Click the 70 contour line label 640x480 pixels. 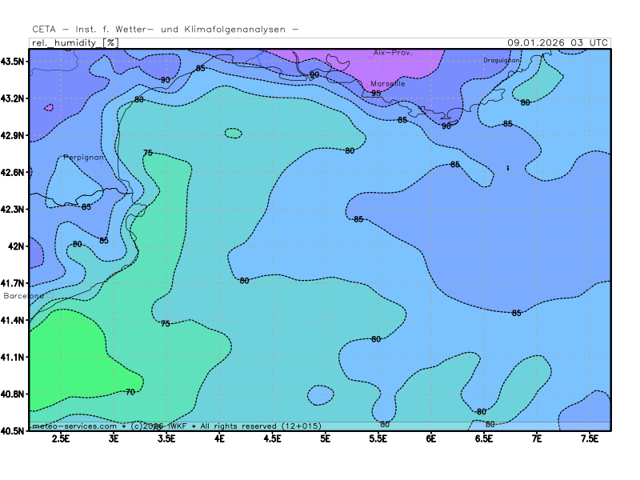coord(130,392)
